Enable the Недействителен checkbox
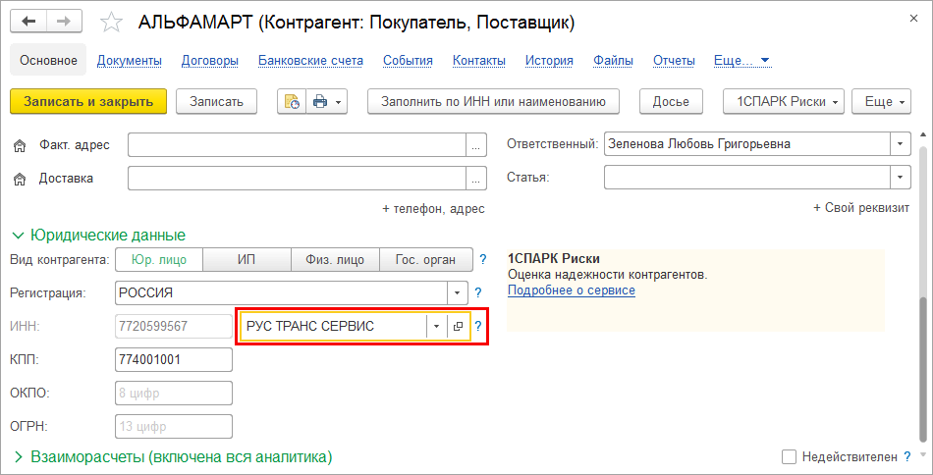 [789, 456]
